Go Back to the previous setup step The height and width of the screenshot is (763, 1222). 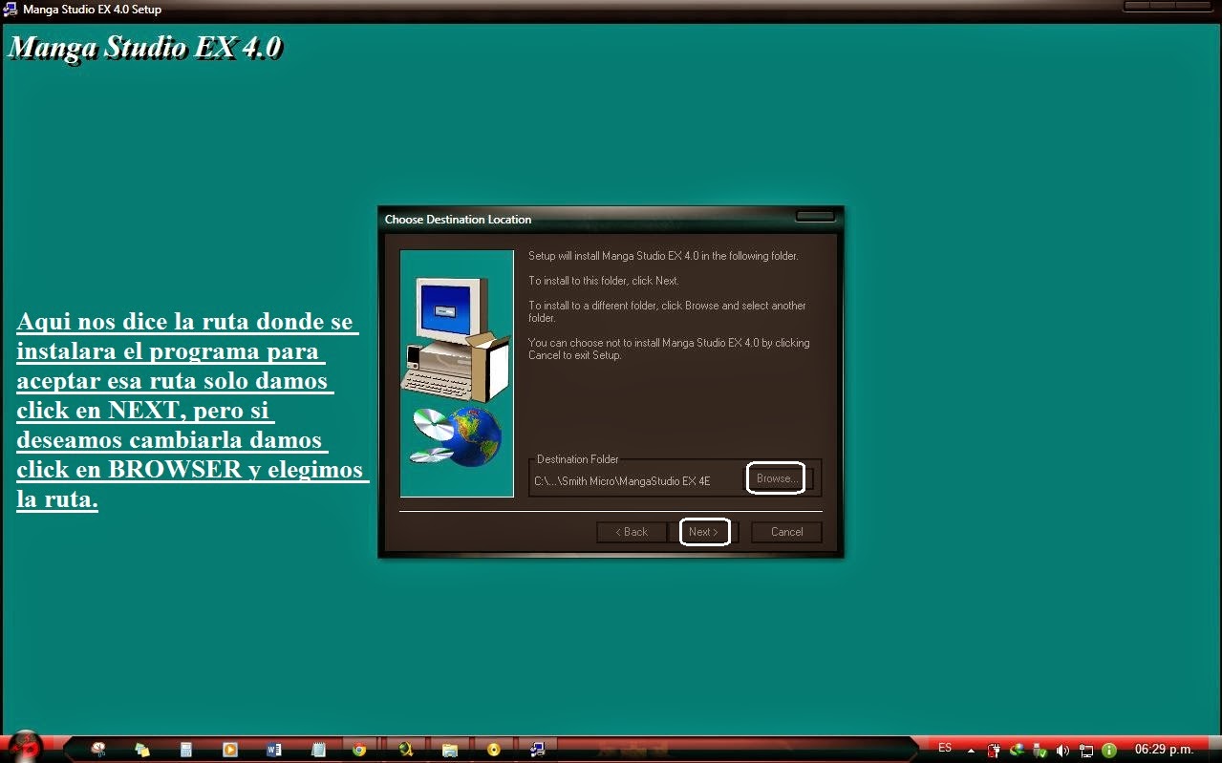[x=632, y=532]
